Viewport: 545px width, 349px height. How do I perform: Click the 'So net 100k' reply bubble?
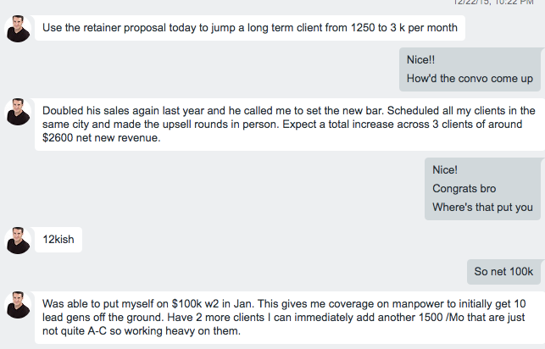click(503, 271)
